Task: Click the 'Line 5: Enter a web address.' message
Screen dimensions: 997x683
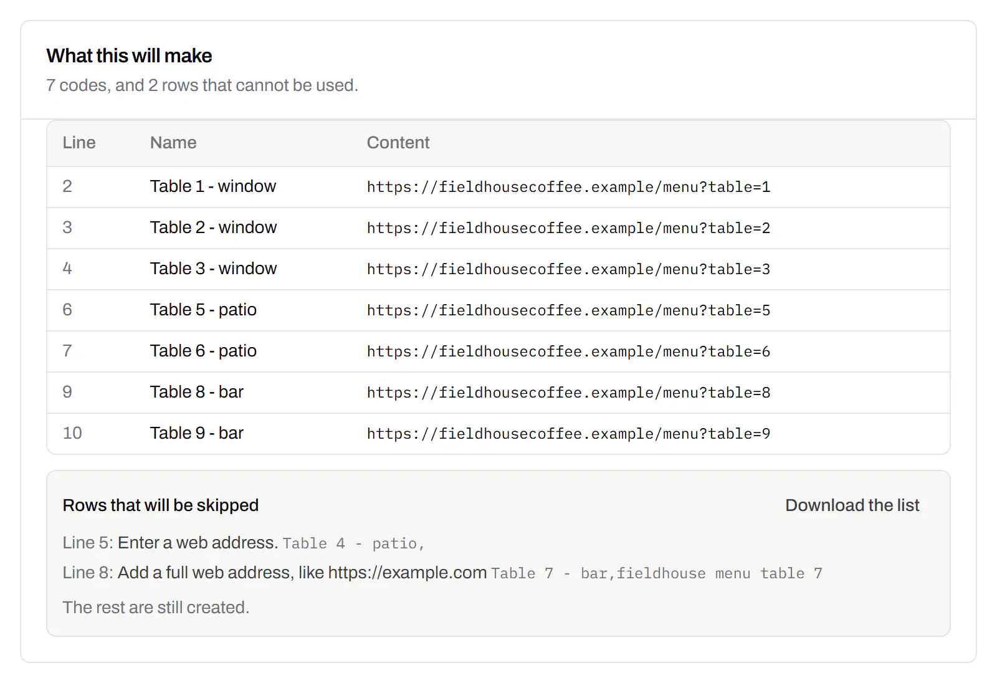Action: pos(170,543)
